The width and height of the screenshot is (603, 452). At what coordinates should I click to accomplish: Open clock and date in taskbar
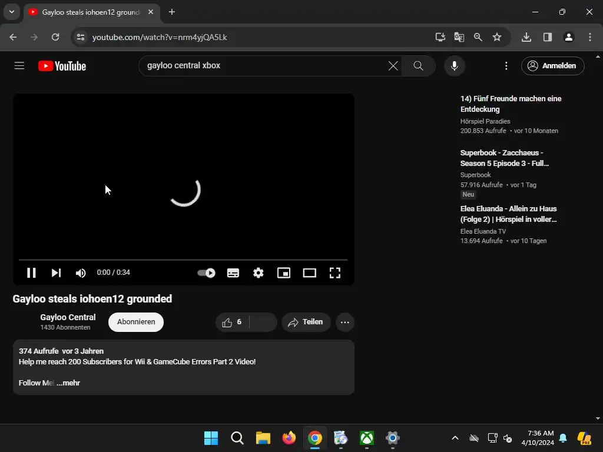click(538, 438)
